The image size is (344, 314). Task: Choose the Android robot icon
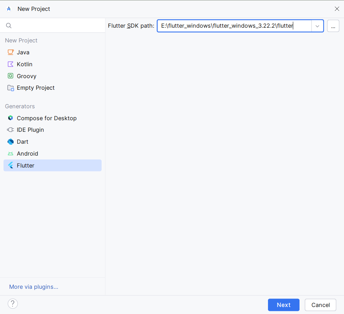[x=11, y=153]
